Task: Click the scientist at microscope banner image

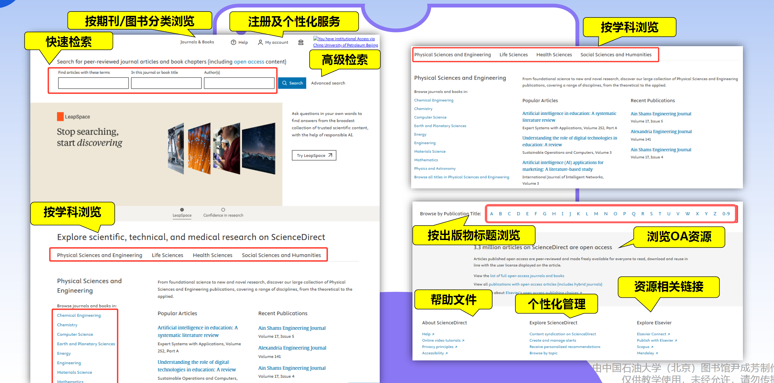Action: 226,149
